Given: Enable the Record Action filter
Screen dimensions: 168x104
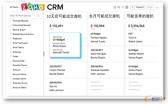Looking at the screenshot, I should pyautogui.click(x=11, y=30).
